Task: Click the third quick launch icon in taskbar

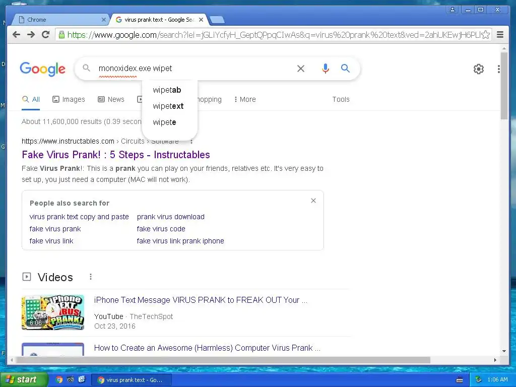Action: [x=82, y=379]
